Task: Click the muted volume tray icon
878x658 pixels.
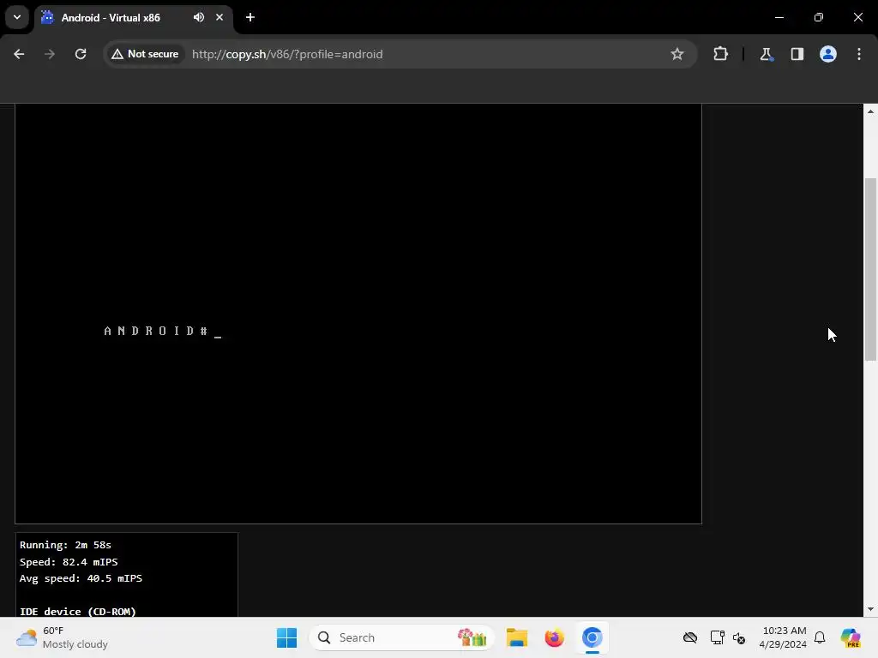Action: click(739, 637)
